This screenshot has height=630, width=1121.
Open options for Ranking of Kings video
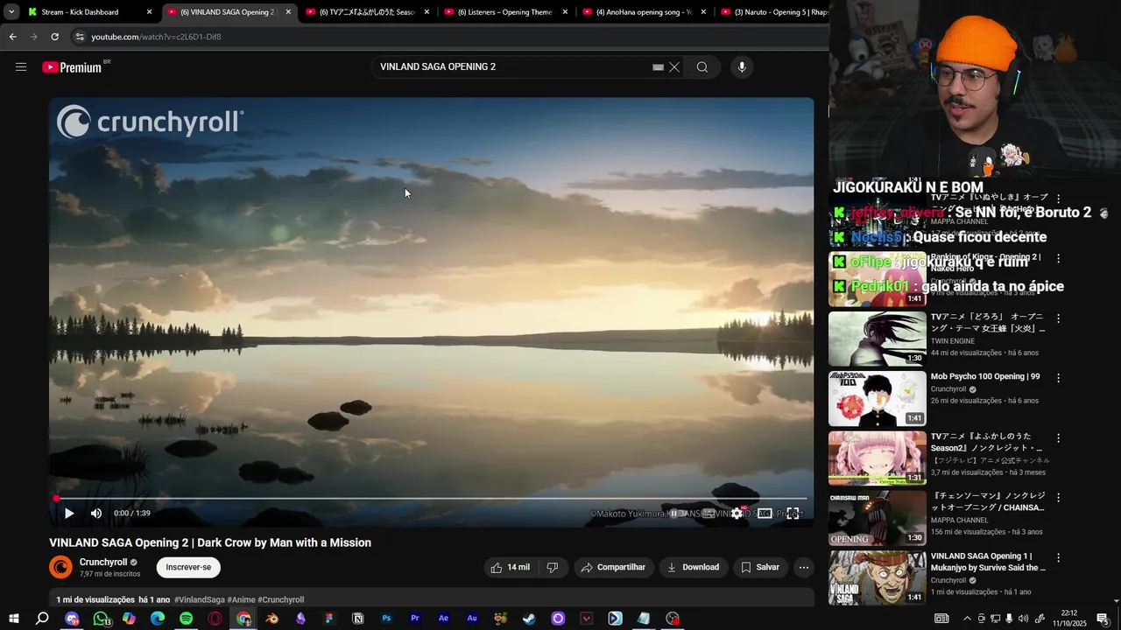click(1058, 259)
